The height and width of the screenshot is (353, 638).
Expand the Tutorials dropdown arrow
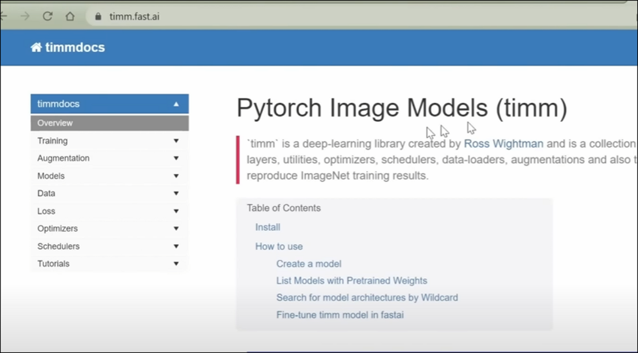[176, 264]
